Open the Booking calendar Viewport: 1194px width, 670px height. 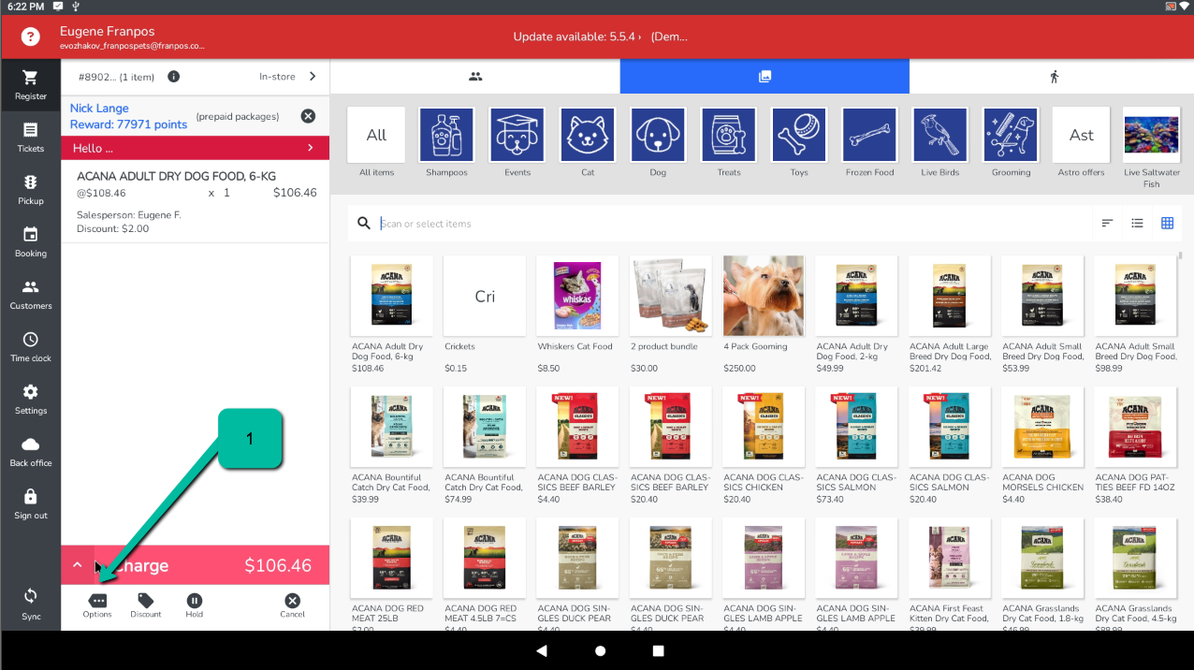pos(31,242)
